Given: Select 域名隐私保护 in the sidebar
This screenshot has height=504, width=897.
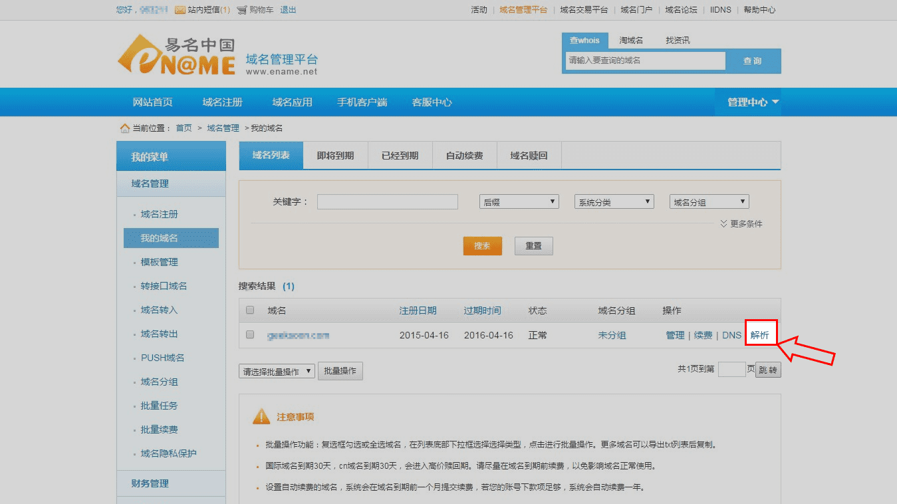Looking at the screenshot, I should [169, 453].
